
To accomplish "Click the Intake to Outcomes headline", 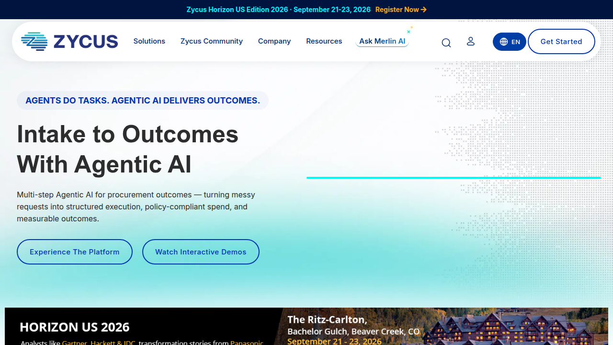I will [x=127, y=149].
